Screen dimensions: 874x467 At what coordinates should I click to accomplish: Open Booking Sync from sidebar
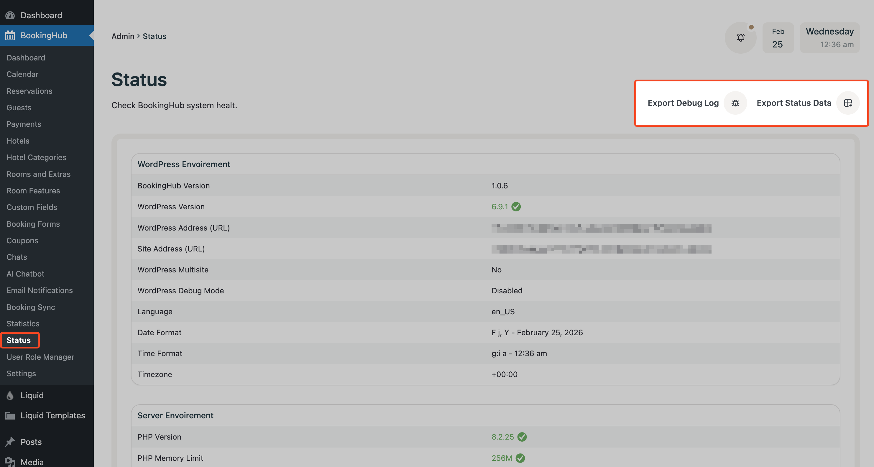click(31, 307)
